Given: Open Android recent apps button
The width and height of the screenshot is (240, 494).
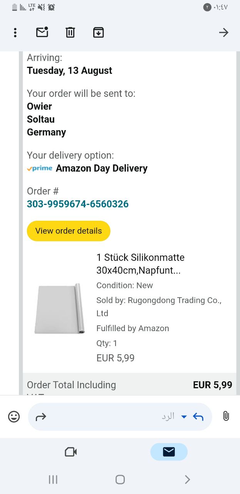Looking at the screenshot, I should click(53, 479).
